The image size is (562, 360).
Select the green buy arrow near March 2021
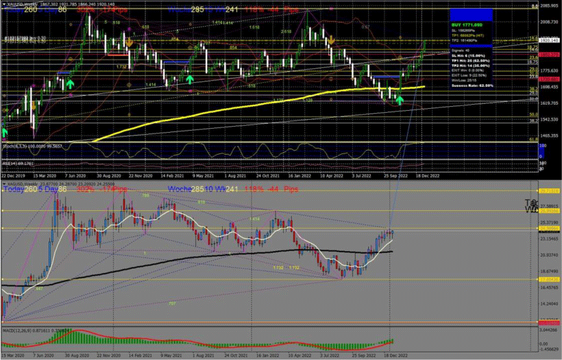[x=188, y=79]
